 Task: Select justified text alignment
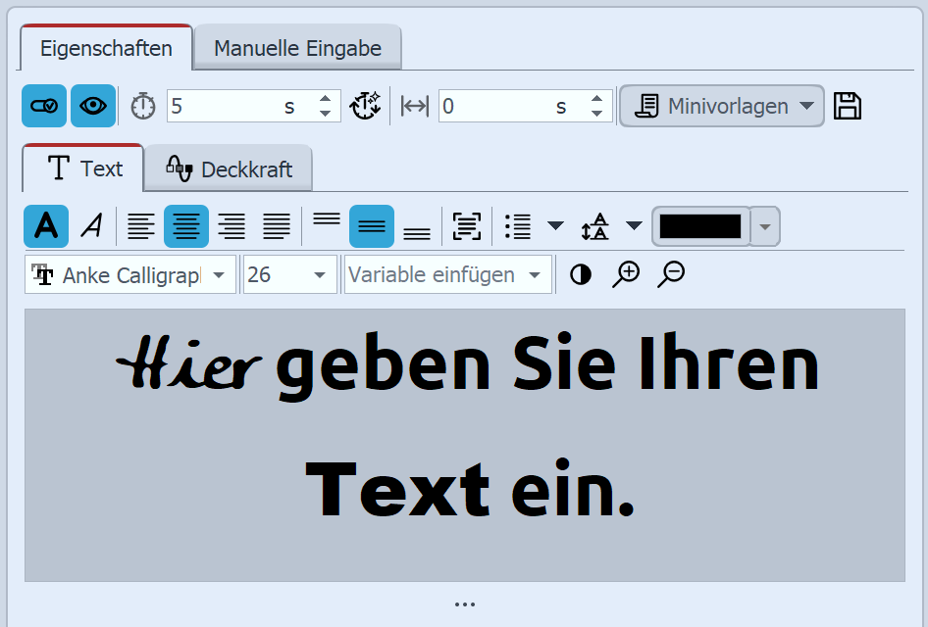click(x=277, y=226)
